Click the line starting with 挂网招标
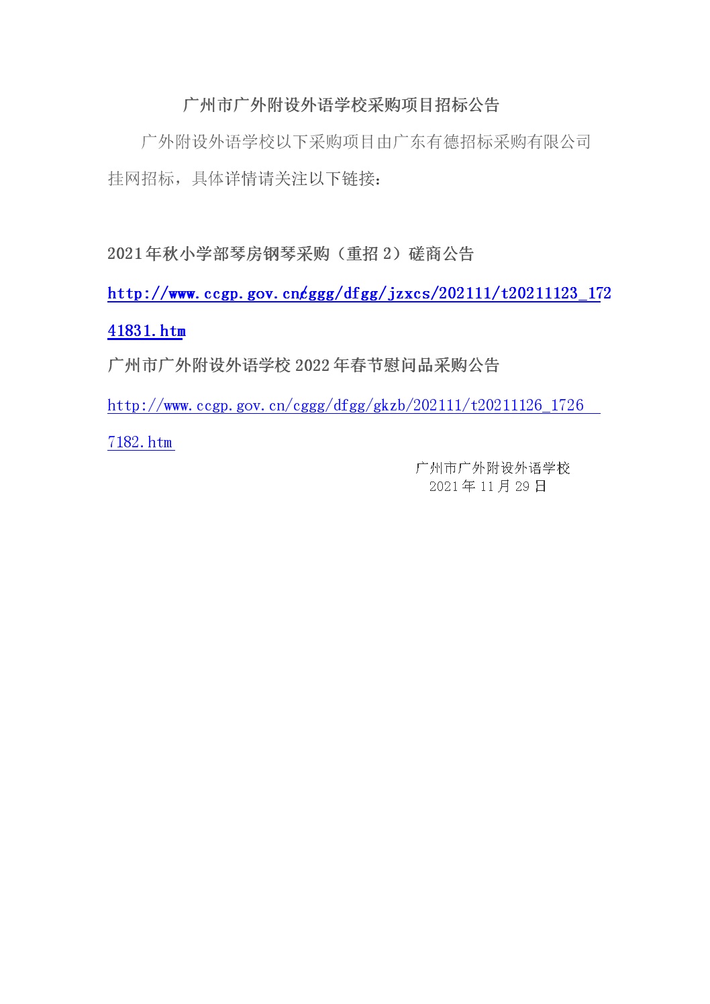710x1004 pixels. [x=244, y=179]
